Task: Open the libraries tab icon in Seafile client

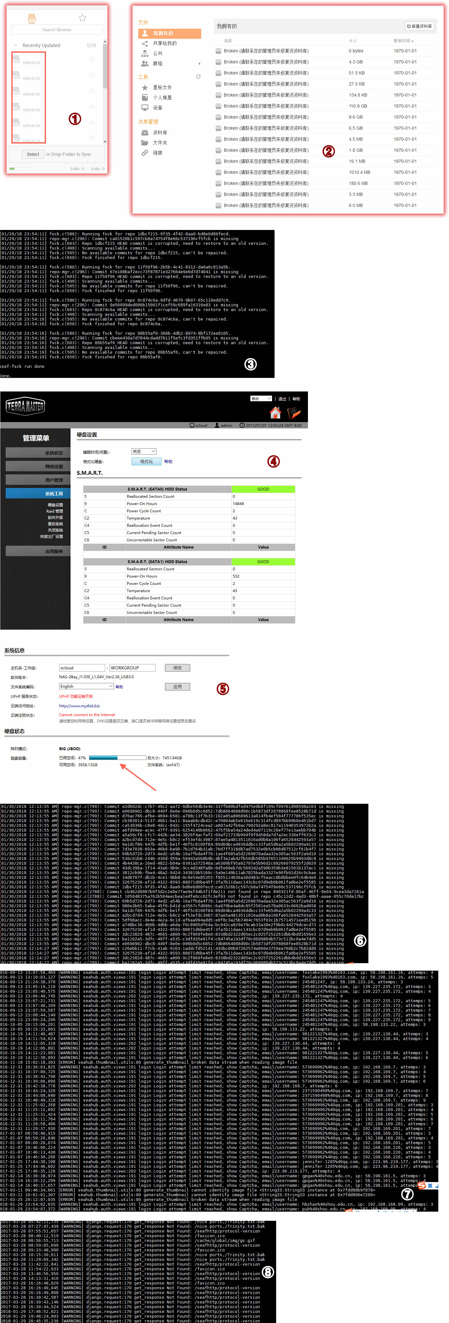Action: pos(32,18)
